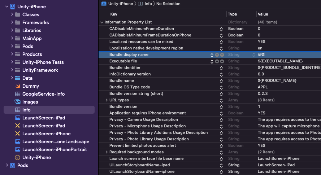321x175 pixels.
Task: Click the Value column header
Action: click(263, 14)
